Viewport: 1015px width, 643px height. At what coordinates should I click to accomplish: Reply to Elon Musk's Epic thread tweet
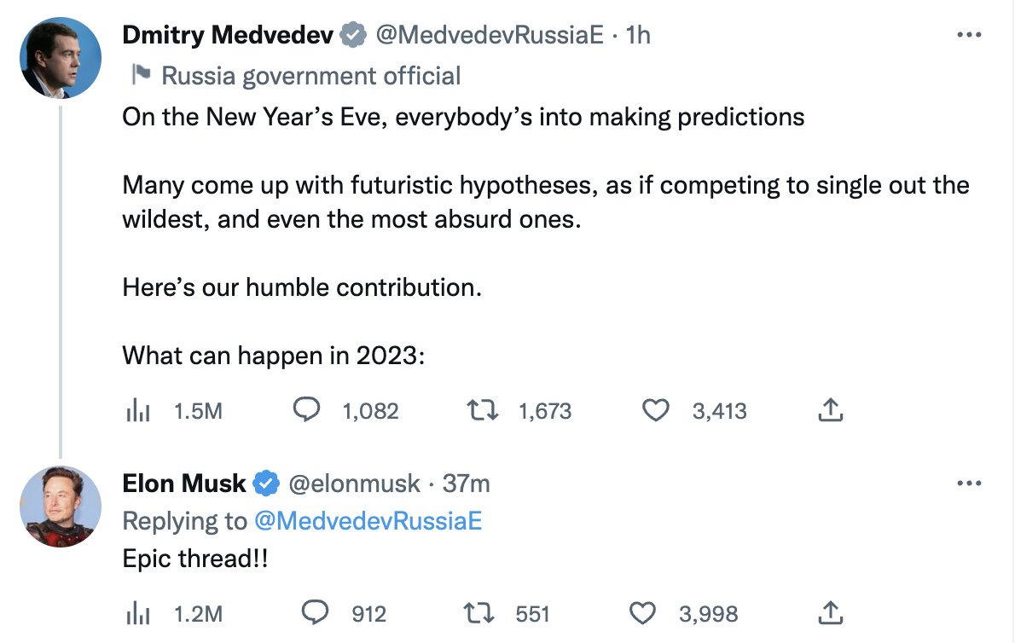coord(316,613)
